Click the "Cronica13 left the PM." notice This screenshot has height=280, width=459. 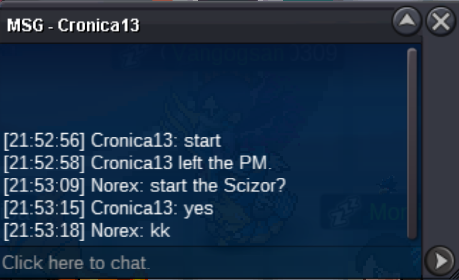pyautogui.click(x=137, y=163)
